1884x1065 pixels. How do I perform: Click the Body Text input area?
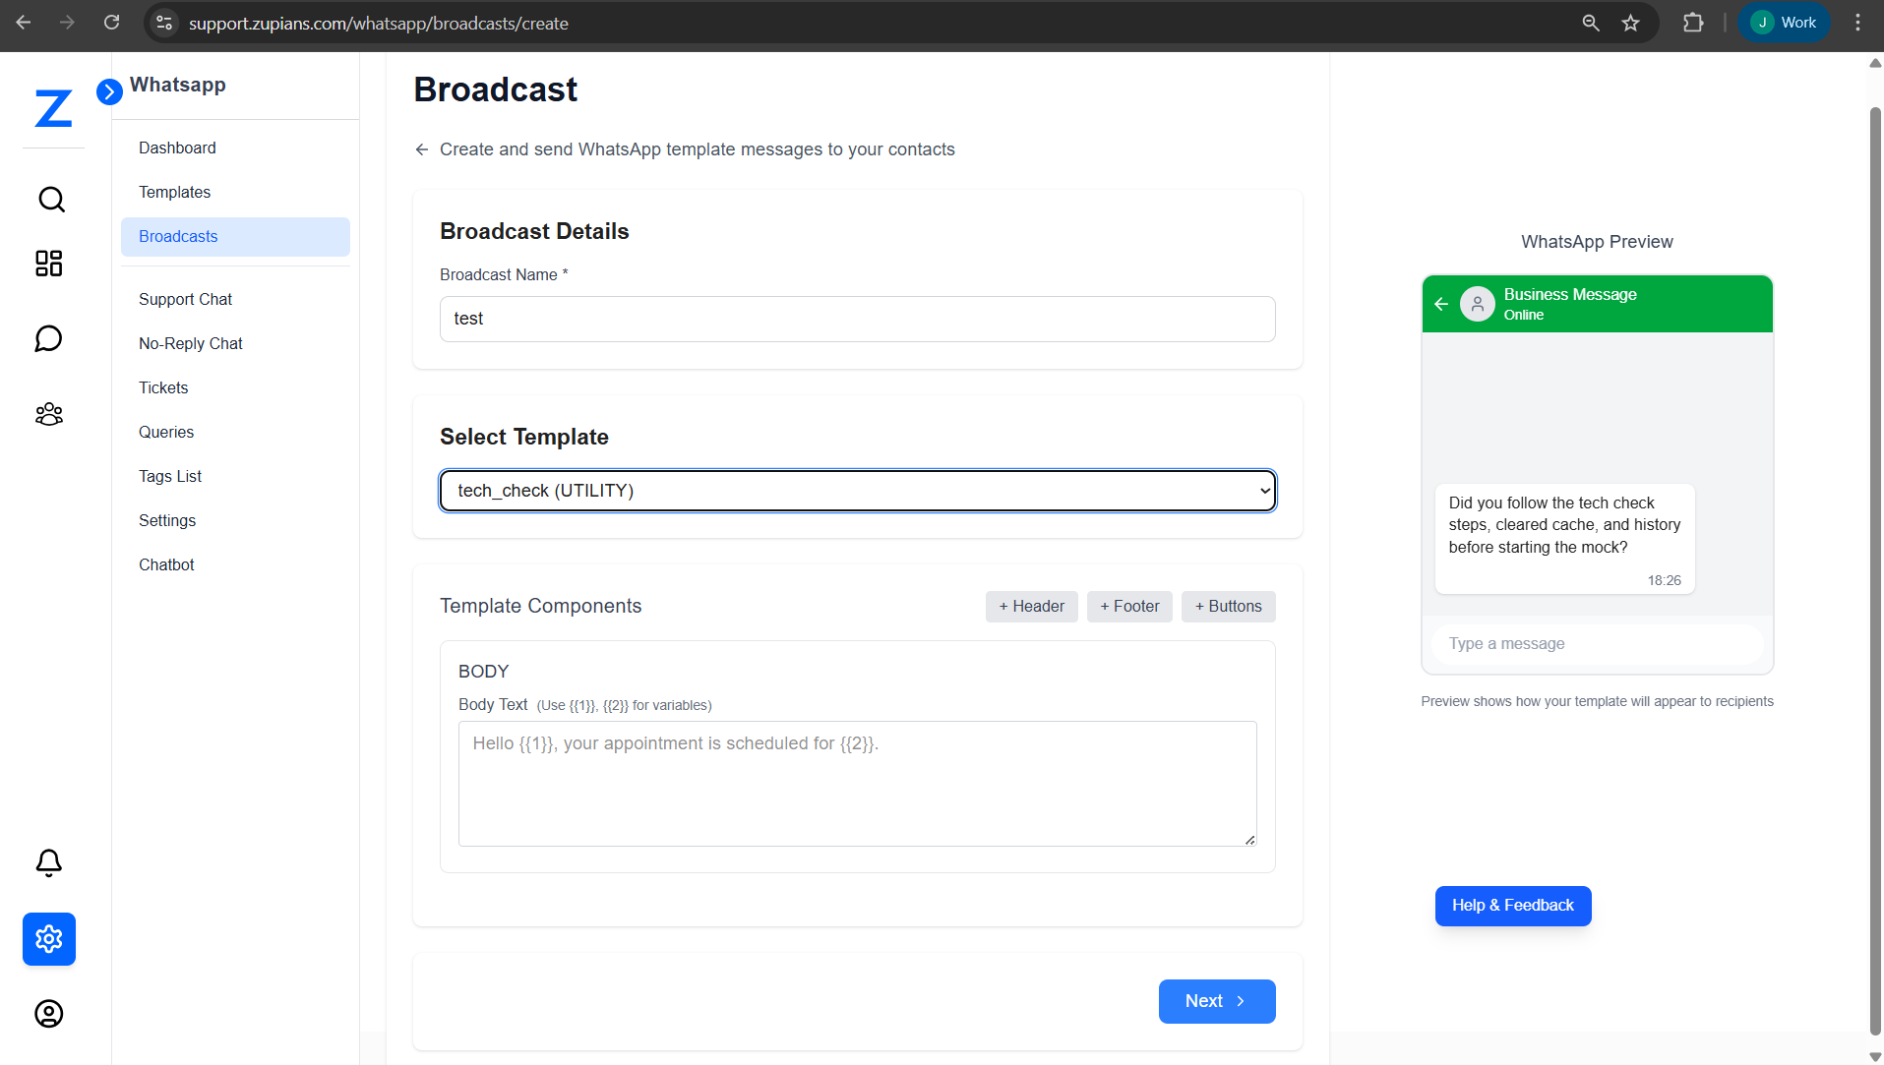(856, 784)
